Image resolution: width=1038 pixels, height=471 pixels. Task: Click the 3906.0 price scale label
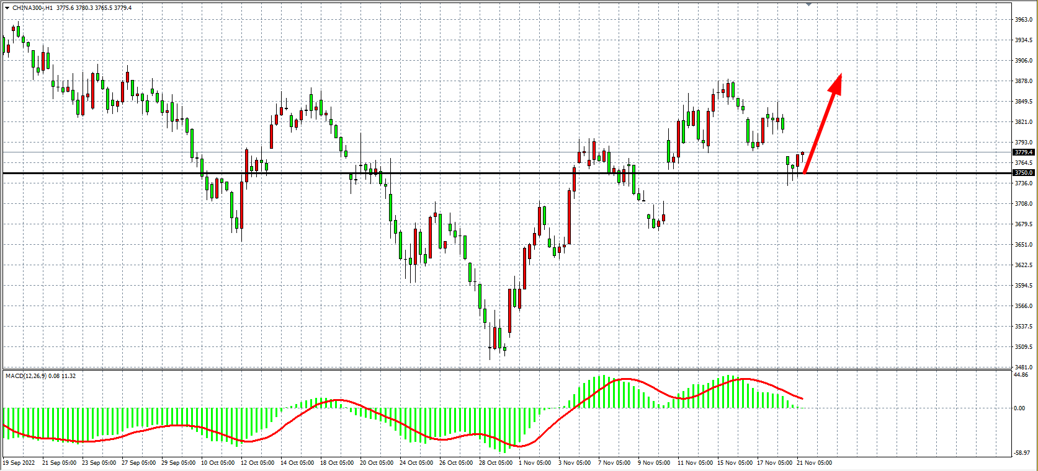coord(1023,61)
